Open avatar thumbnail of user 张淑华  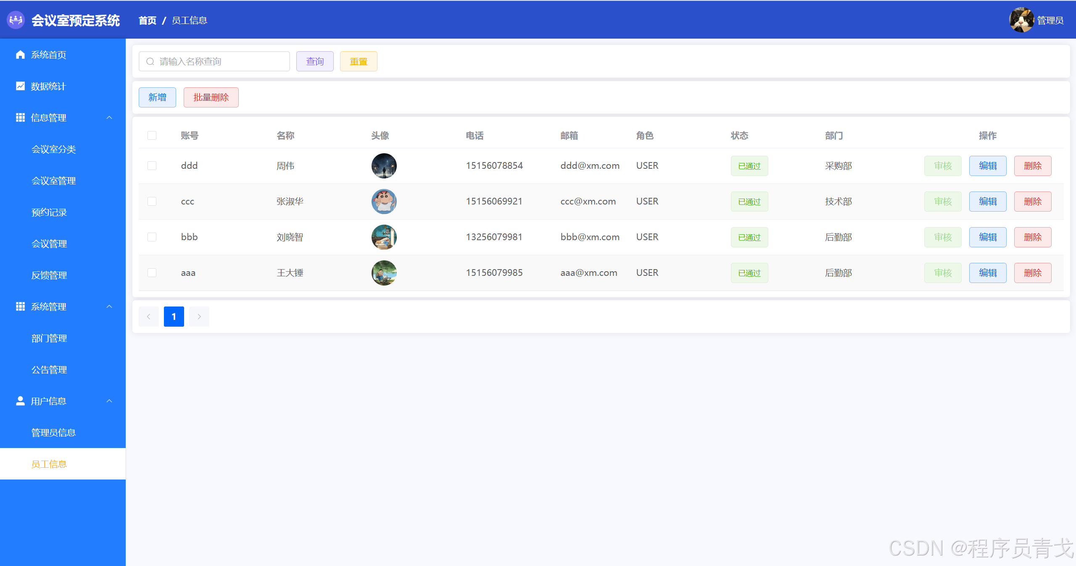click(384, 202)
